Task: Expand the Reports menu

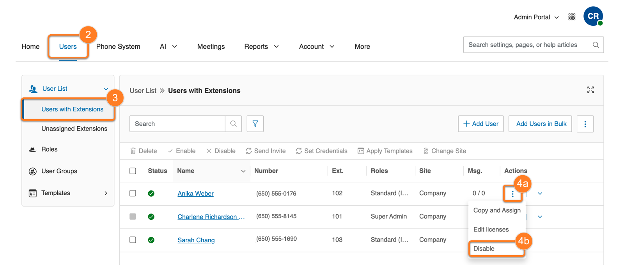Action: [x=261, y=47]
